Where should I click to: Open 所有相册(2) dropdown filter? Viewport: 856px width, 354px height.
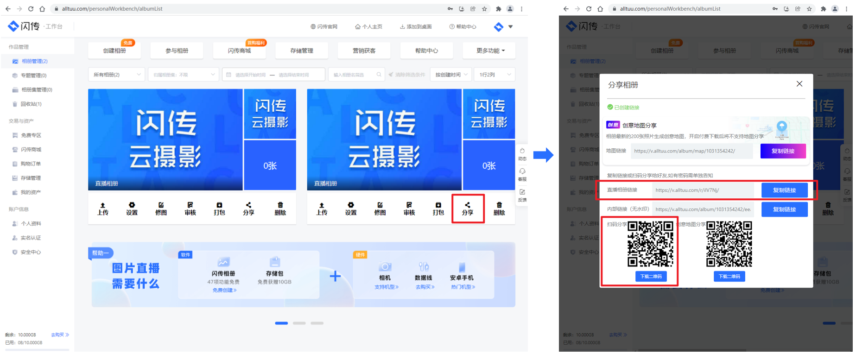click(x=117, y=75)
